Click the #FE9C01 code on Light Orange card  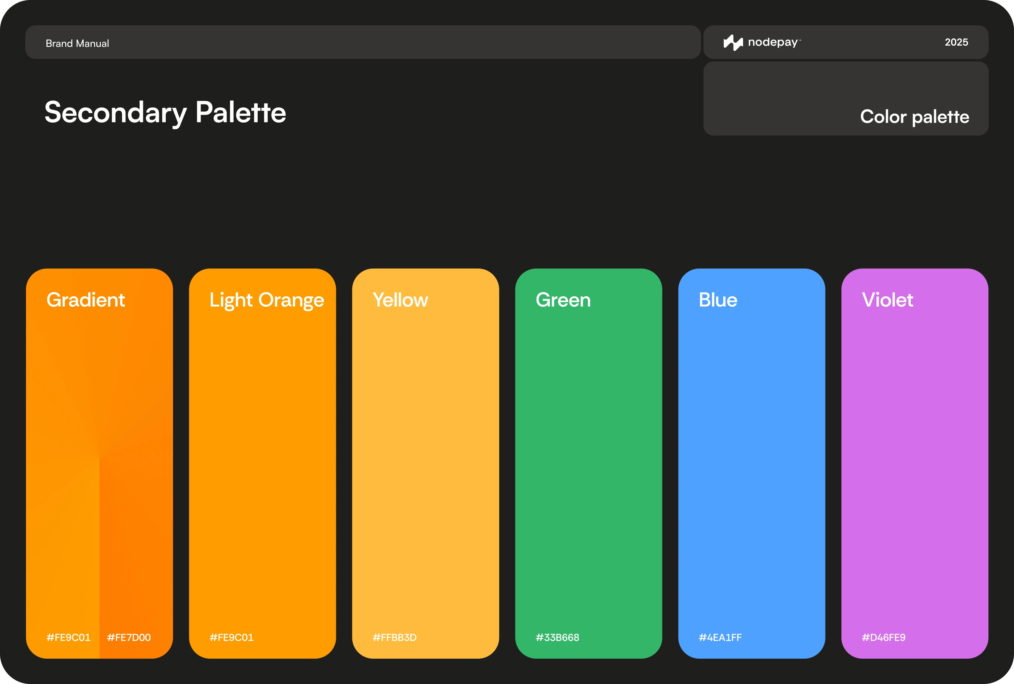click(x=231, y=637)
